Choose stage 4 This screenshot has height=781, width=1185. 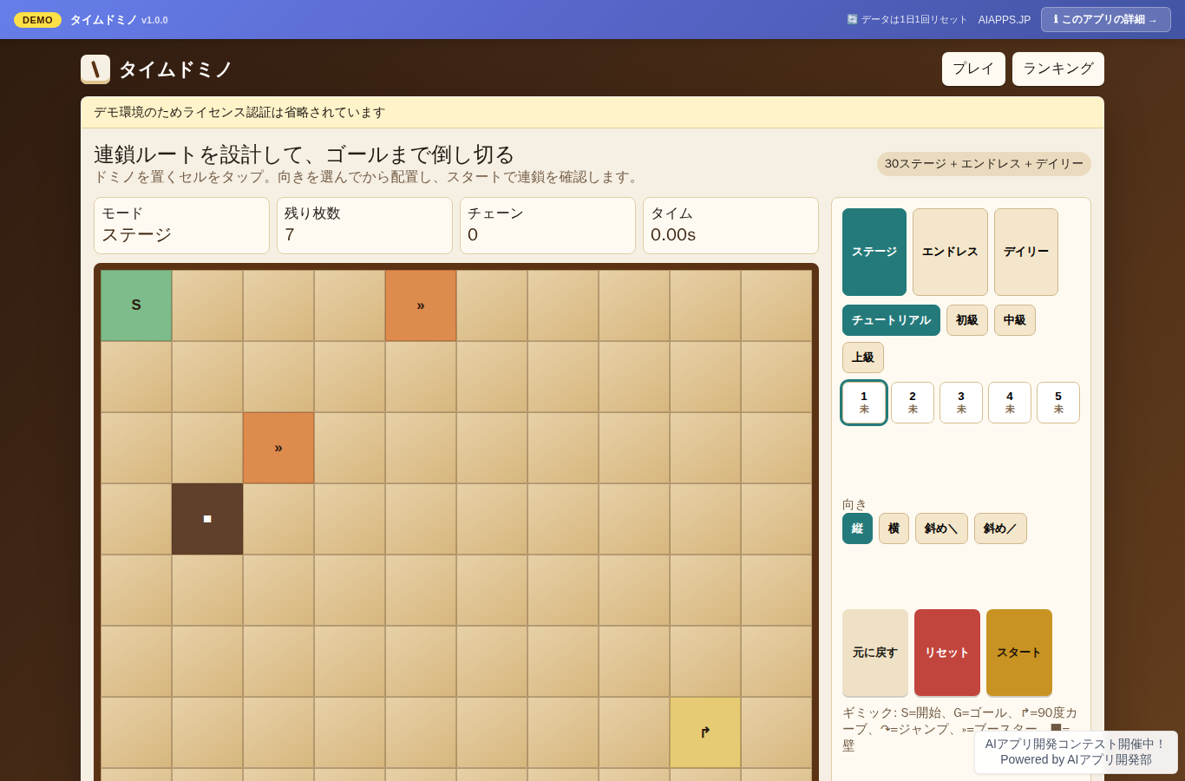point(1010,403)
